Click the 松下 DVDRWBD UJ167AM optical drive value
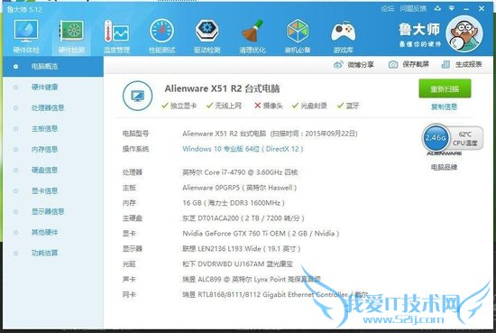The height and width of the screenshot is (333, 496). (237, 264)
